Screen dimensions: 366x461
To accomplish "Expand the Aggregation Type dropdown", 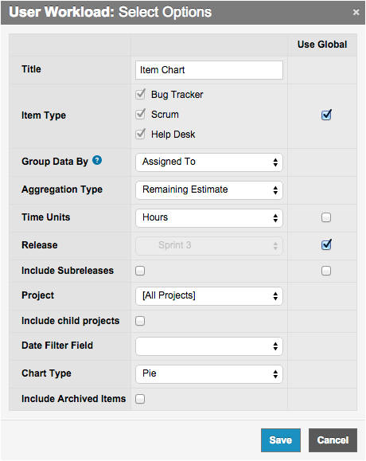I will coord(209,190).
